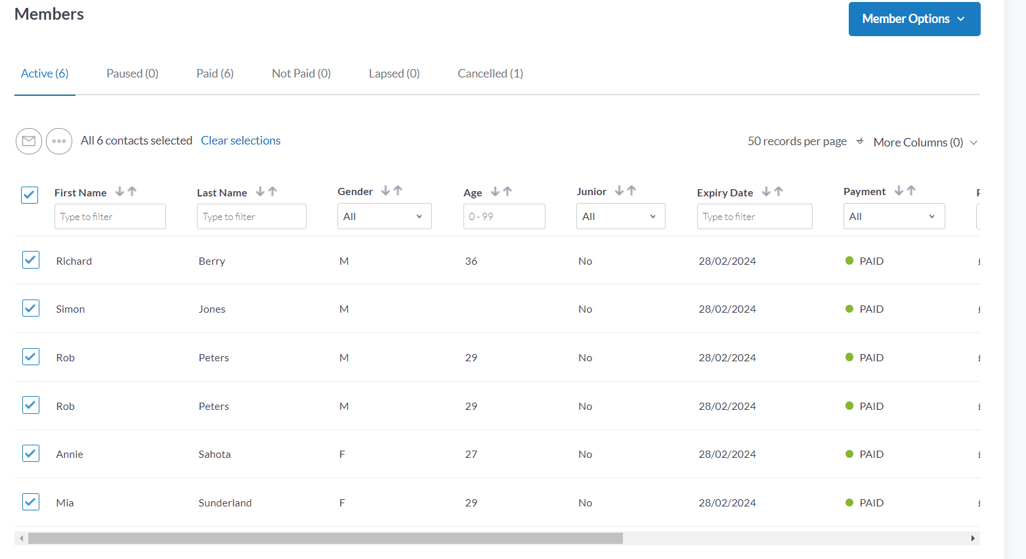Image resolution: width=1026 pixels, height=559 pixels.
Task: Sort Payment column ascending arrow
Action: pyautogui.click(x=911, y=190)
